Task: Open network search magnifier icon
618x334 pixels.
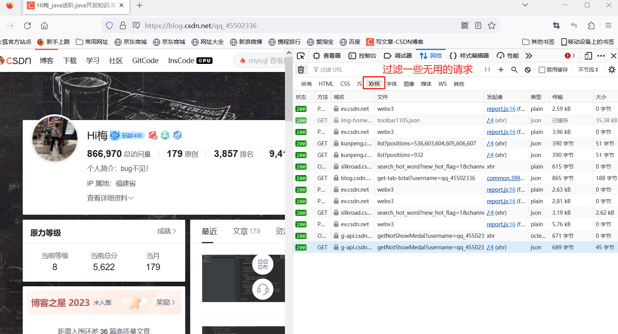Action: tap(514, 70)
